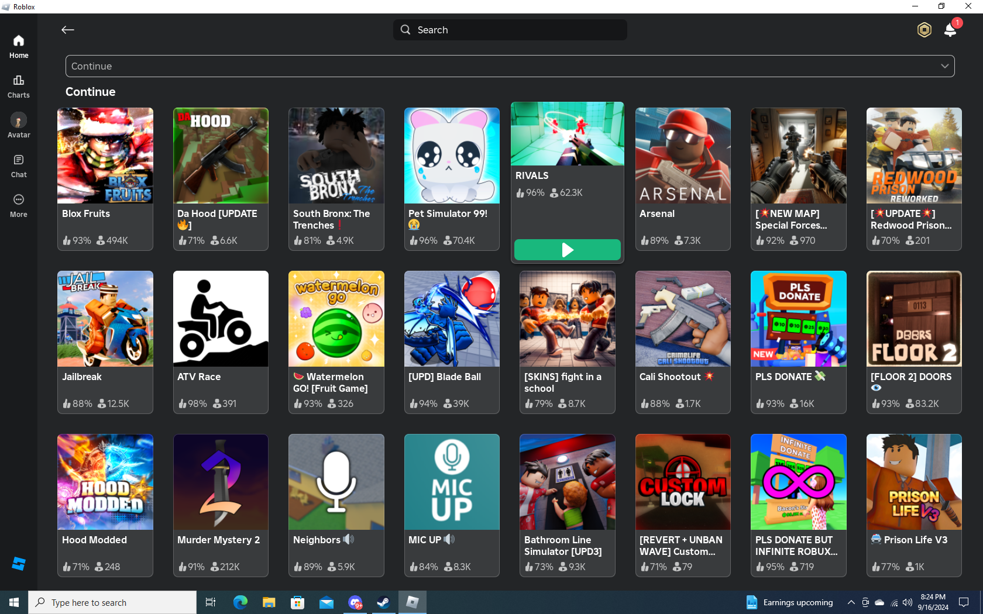The image size is (983, 614).
Task: Open Windows action center notifications
Action: tap(964, 602)
